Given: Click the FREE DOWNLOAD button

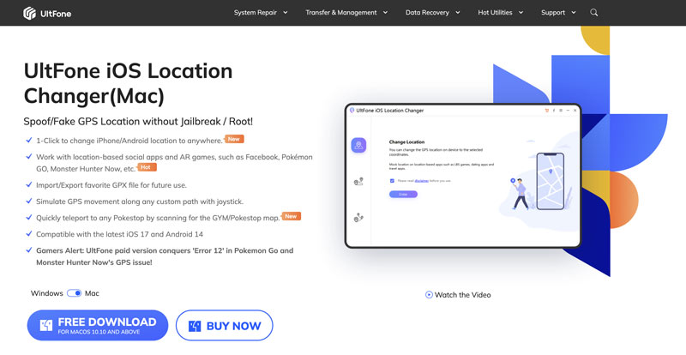Looking at the screenshot, I should (98, 326).
